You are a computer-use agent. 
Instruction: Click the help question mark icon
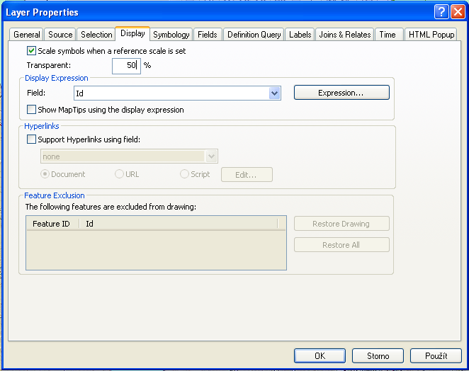pyautogui.click(x=441, y=12)
